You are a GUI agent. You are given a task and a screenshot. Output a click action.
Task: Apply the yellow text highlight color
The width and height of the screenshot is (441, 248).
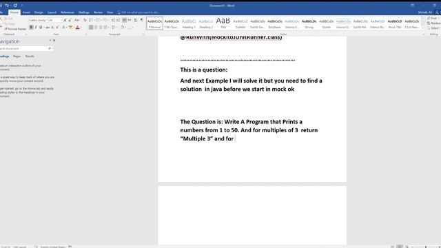coord(70,28)
